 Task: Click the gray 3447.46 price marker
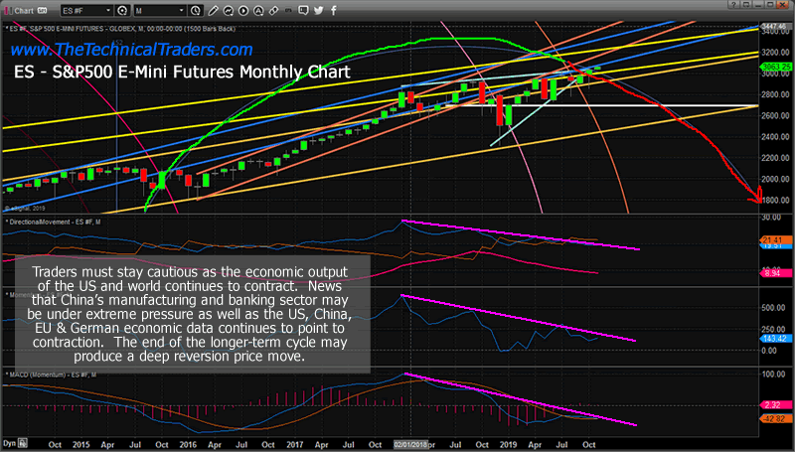(x=775, y=27)
